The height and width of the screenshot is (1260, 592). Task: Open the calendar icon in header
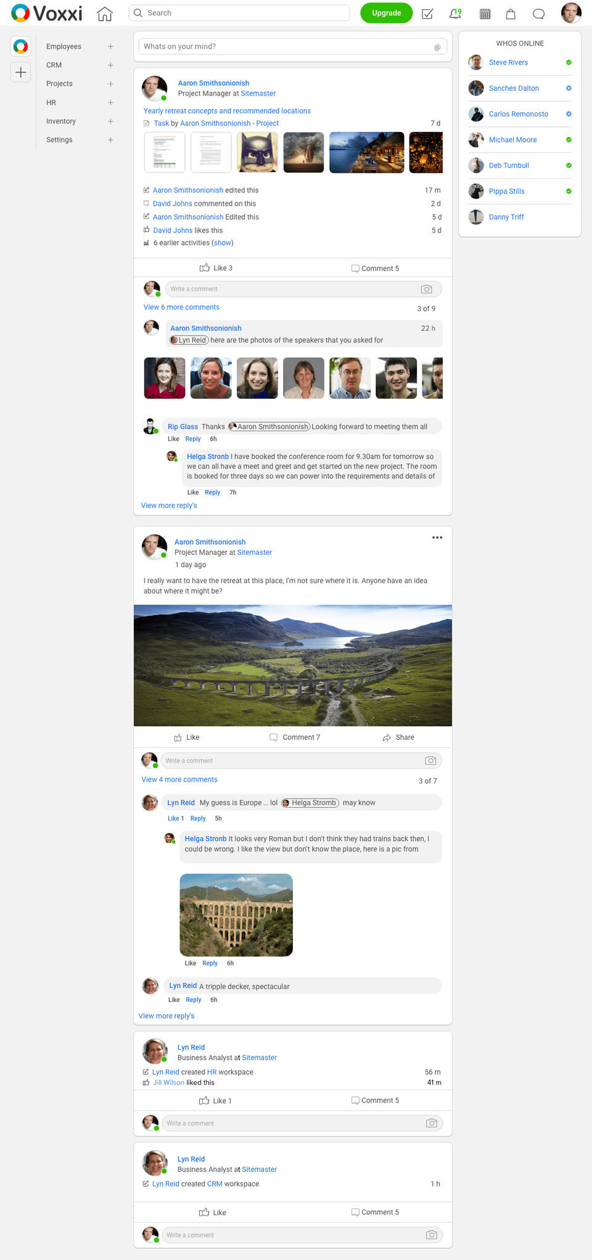coord(485,14)
